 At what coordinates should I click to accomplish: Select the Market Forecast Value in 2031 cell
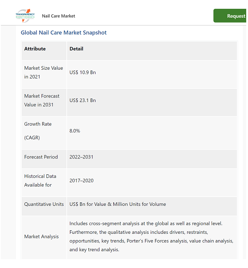(44, 102)
